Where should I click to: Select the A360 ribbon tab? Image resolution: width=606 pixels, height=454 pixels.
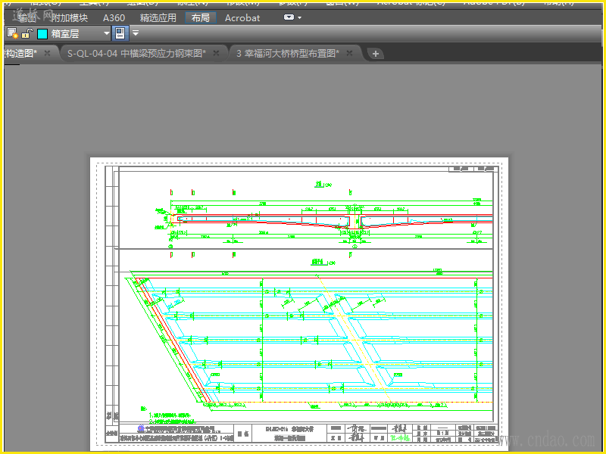114,17
